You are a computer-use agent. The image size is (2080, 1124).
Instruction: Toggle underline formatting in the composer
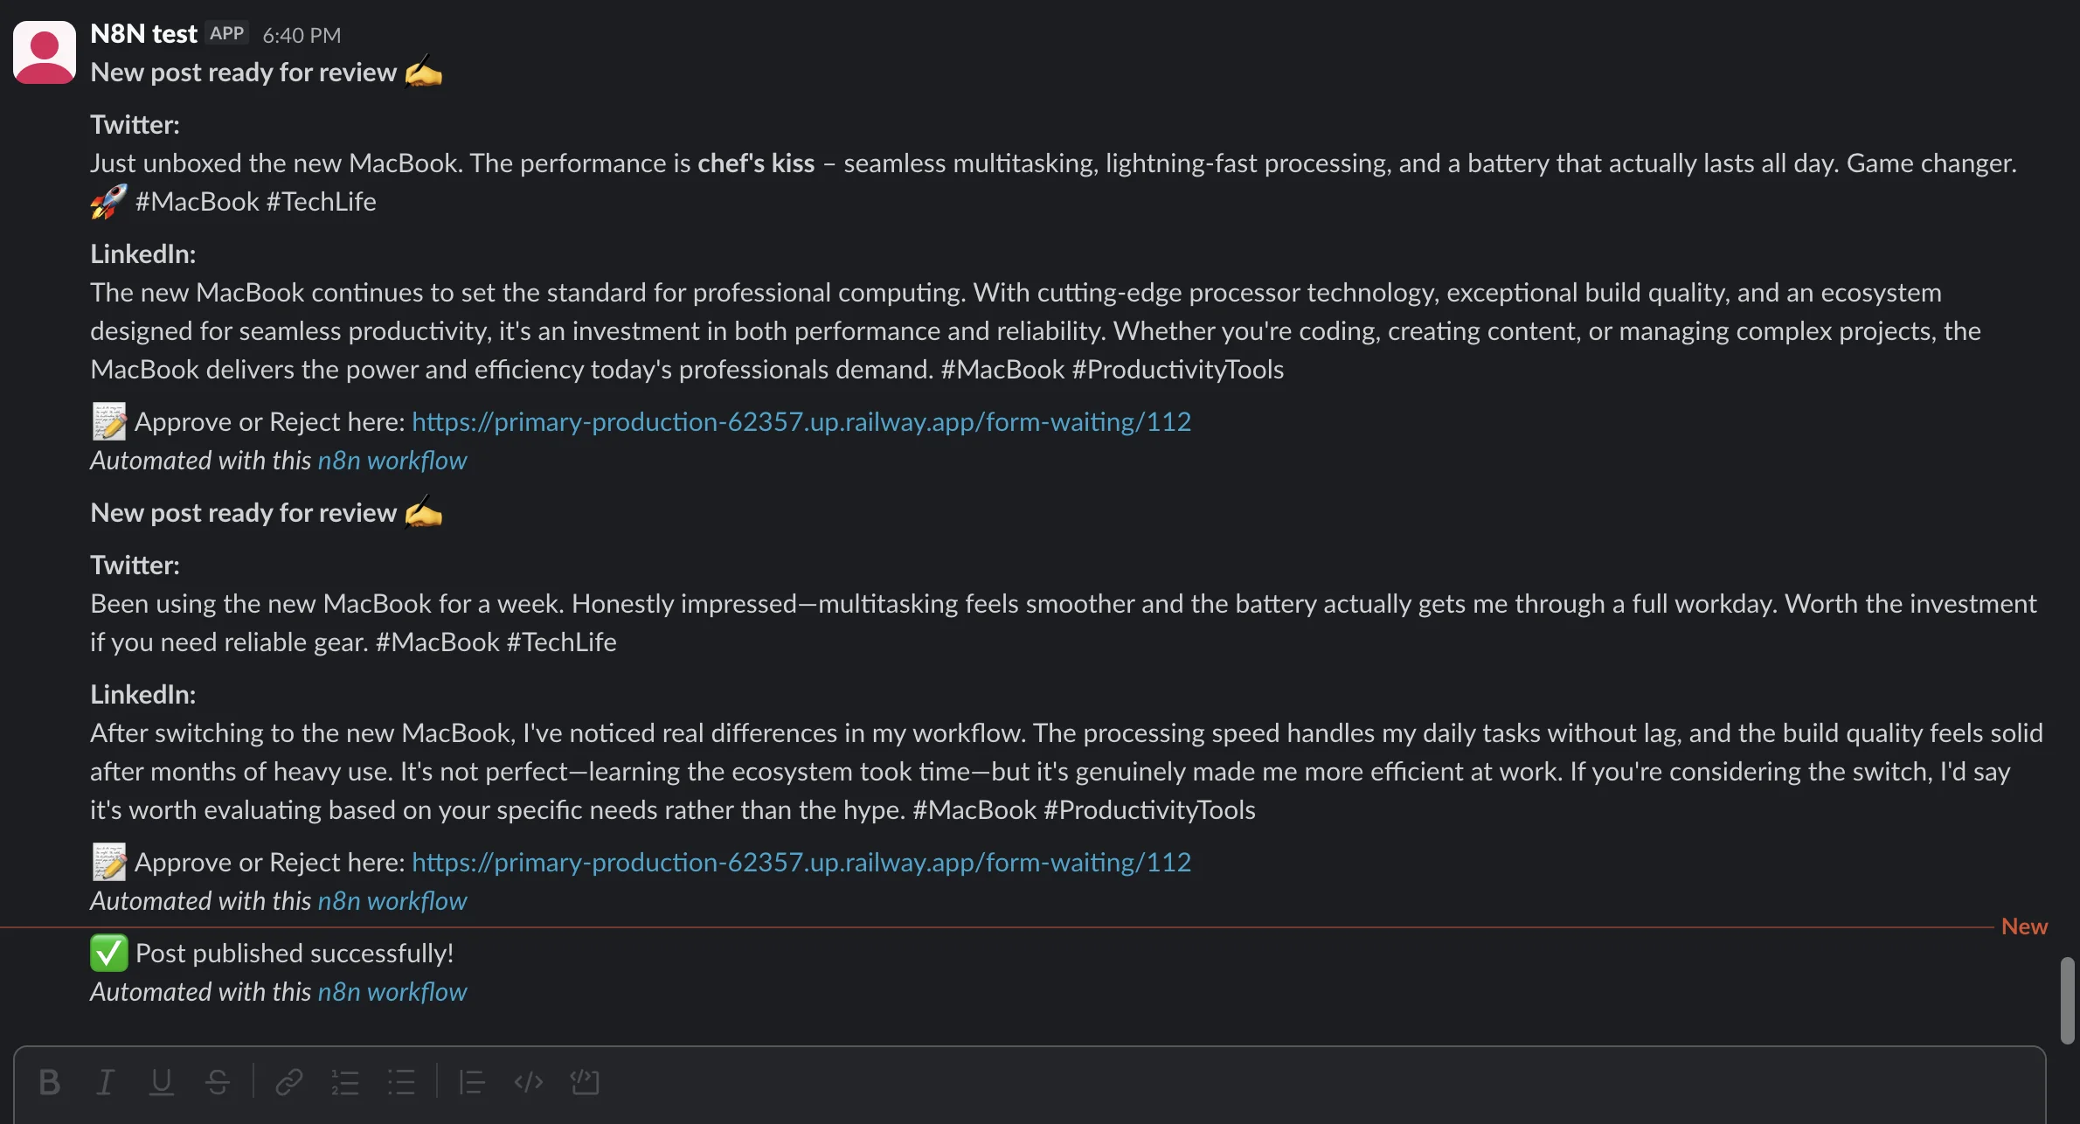point(162,1082)
